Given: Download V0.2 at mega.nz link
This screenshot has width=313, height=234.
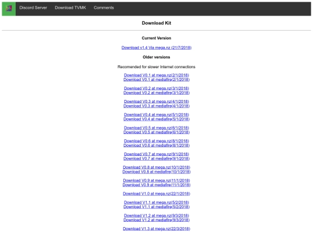Looking at the screenshot, I should point(156,88).
